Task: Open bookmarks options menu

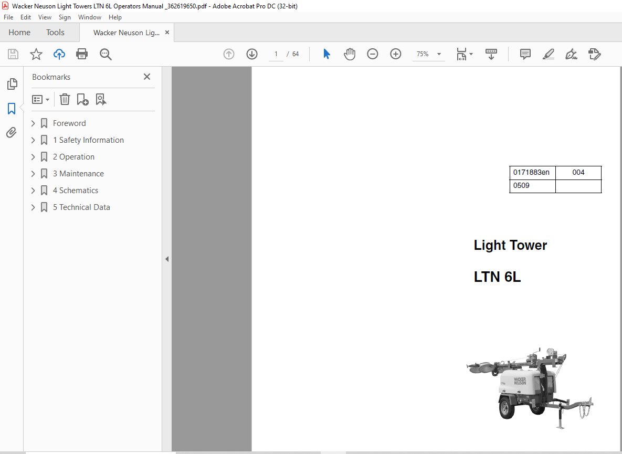Action: [40, 99]
